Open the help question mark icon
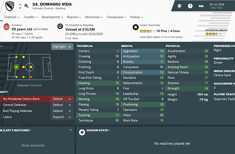This screenshot has width=235, height=154. click(190, 6)
